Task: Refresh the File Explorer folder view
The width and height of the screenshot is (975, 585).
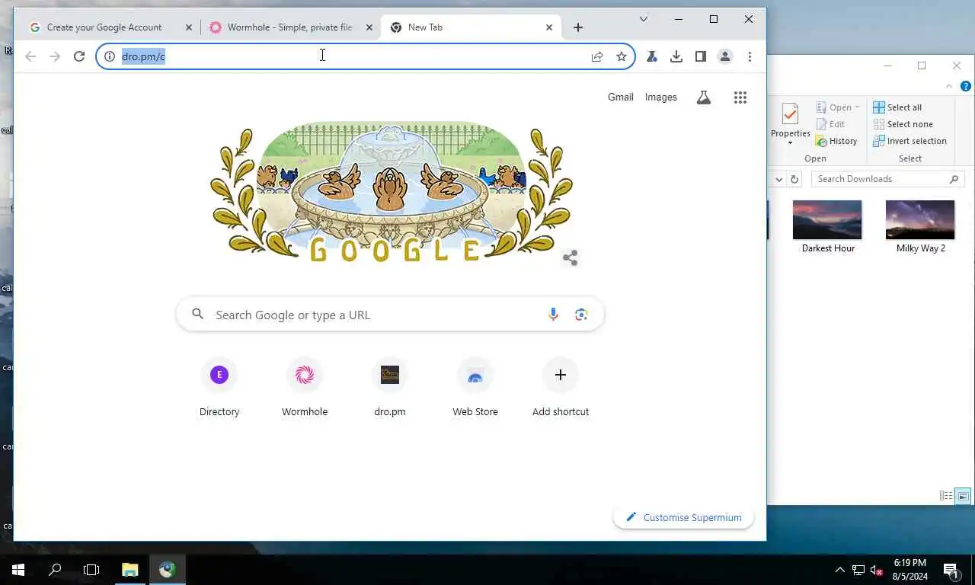Action: click(794, 179)
